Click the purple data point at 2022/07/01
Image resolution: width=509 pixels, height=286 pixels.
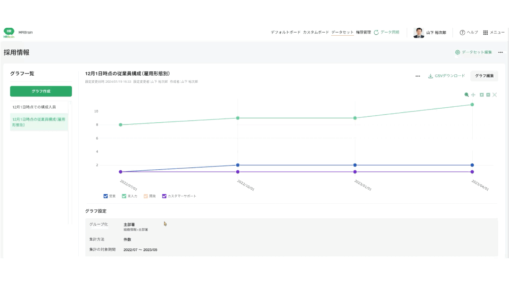[x=121, y=172]
